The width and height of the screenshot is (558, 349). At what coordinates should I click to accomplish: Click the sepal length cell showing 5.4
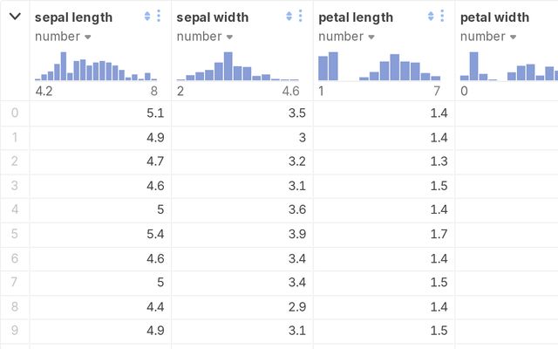100,235
